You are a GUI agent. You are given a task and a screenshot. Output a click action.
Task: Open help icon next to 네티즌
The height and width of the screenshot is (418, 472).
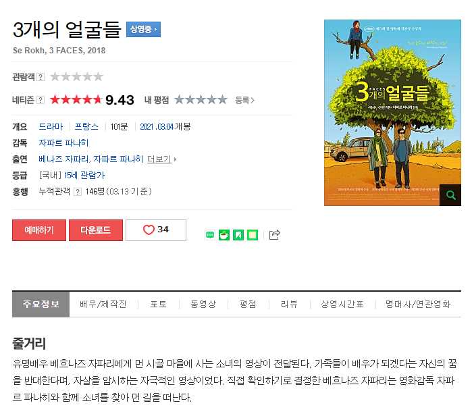(x=41, y=100)
